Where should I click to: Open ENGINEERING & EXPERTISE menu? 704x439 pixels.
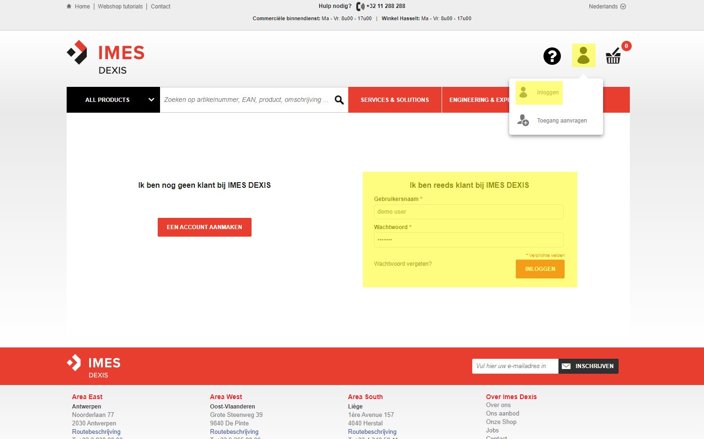476,100
